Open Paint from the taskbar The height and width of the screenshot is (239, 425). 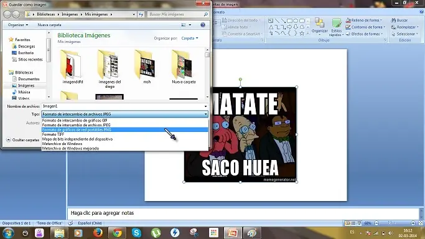point(252,233)
